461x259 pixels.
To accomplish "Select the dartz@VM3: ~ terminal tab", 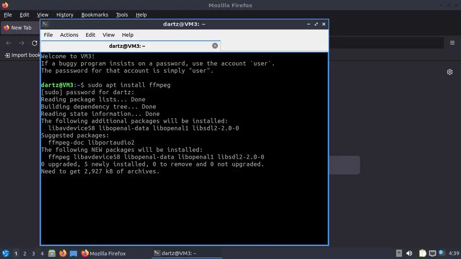I will click(130, 46).
